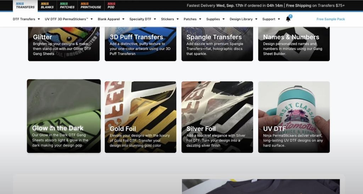Expand the Specialty DTF menu
The image size is (363, 194).
[x=143, y=19]
